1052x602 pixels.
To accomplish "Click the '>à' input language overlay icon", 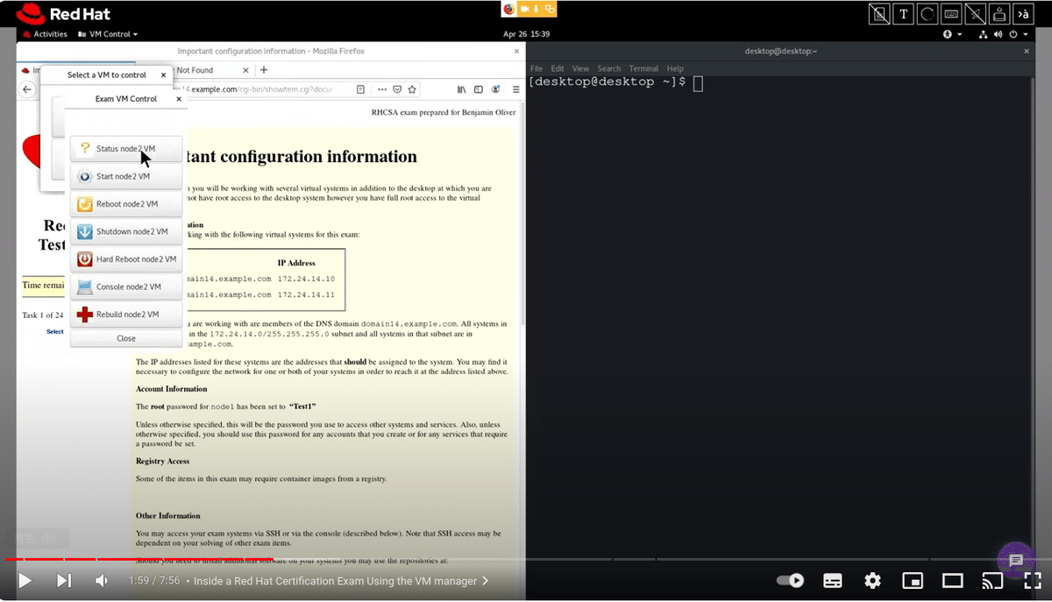I will [x=1024, y=14].
